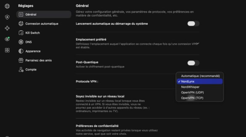Click the Kill Switch icon
The width and height of the screenshot is (246, 137).
pyautogui.click(x=21, y=33)
